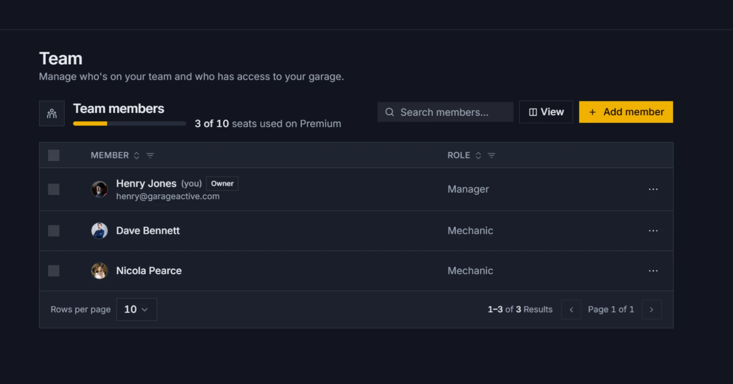
Task: Click '1–3 of 3 Results' text
Action: (520, 309)
